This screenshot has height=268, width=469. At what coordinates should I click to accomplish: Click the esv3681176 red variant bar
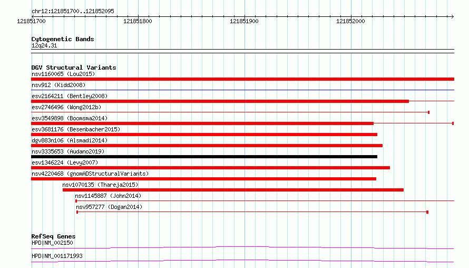click(x=204, y=135)
